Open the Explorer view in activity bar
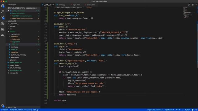Image resolution: width=198 pixels, height=111 pixels. 3,6
